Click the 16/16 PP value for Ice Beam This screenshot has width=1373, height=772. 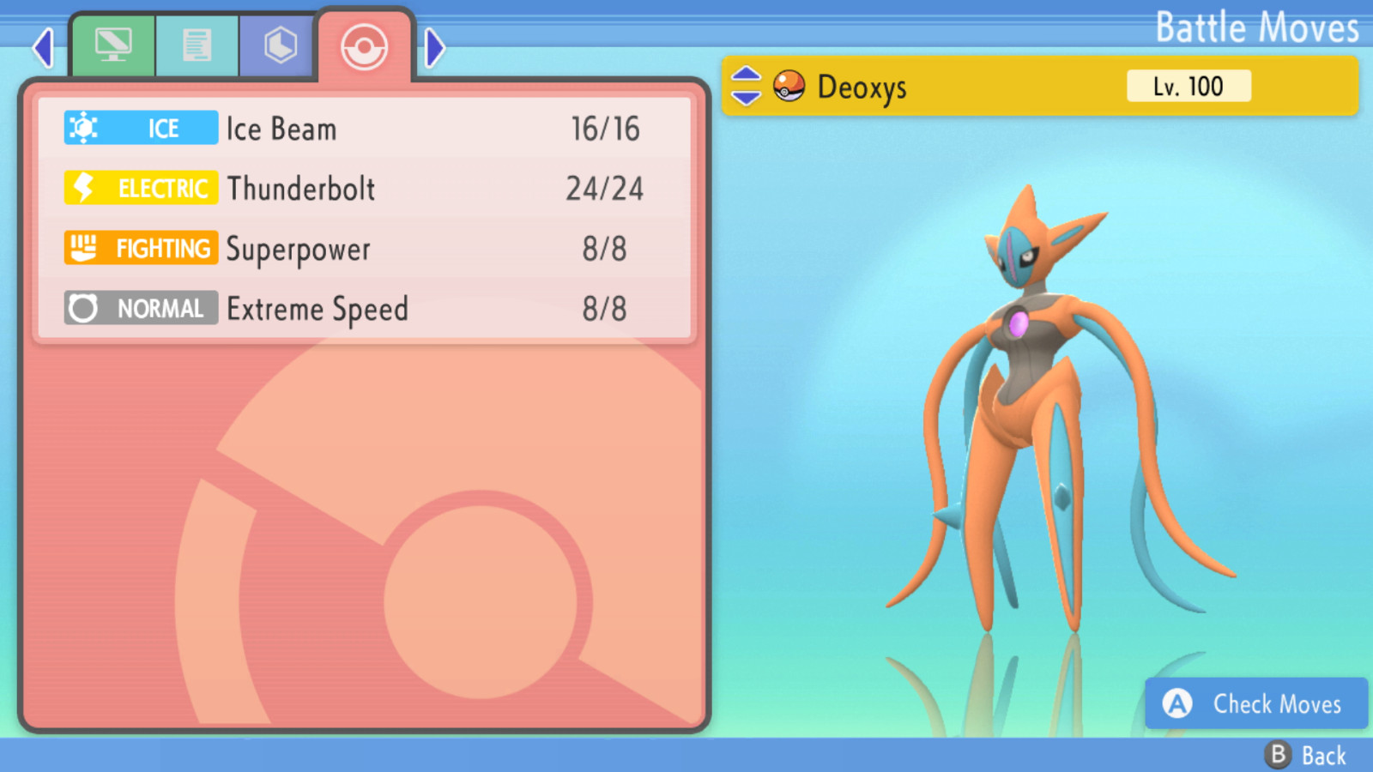click(605, 129)
